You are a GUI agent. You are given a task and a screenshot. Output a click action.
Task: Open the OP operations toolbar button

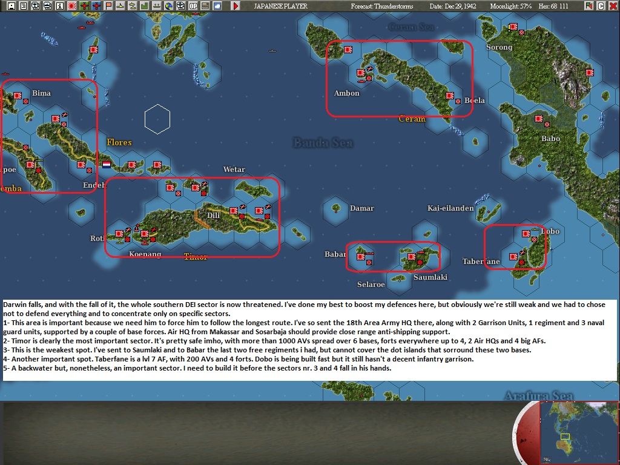coord(193,5)
